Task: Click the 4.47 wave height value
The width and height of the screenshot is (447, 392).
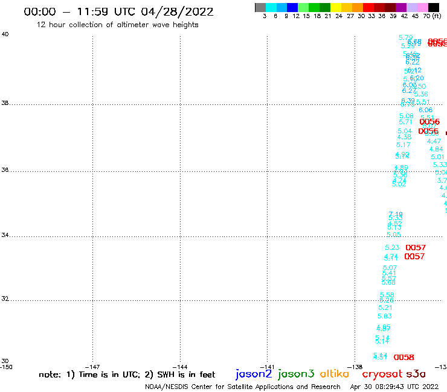Action: pyautogui.click(x=434, y=141)
